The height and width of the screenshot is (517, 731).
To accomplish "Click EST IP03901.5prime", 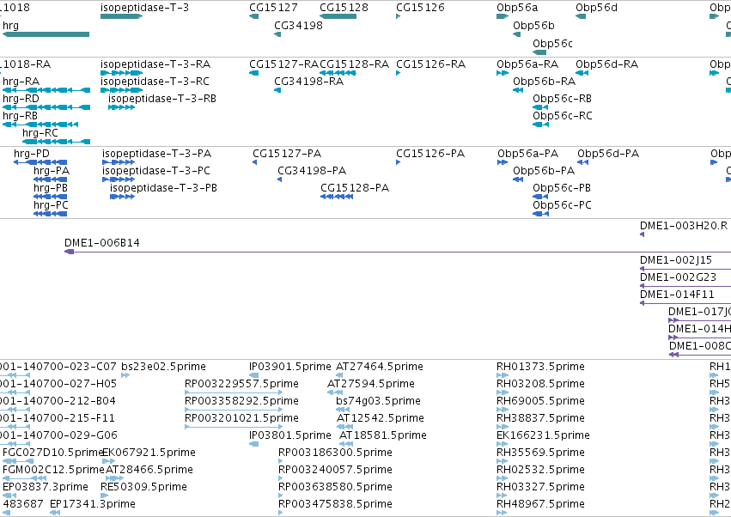I will coord(253,375).
